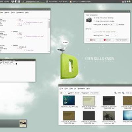Click the first round launcher icon in top panel
This screenshot has height=132, width=132.
coord(13,1)
